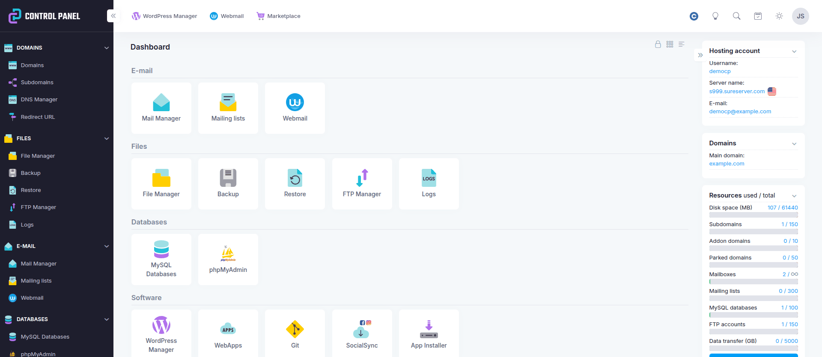Screen dimensions: 822x357
Task: Collapse the DATABASES sidebar section
Action: pos(107,319)
